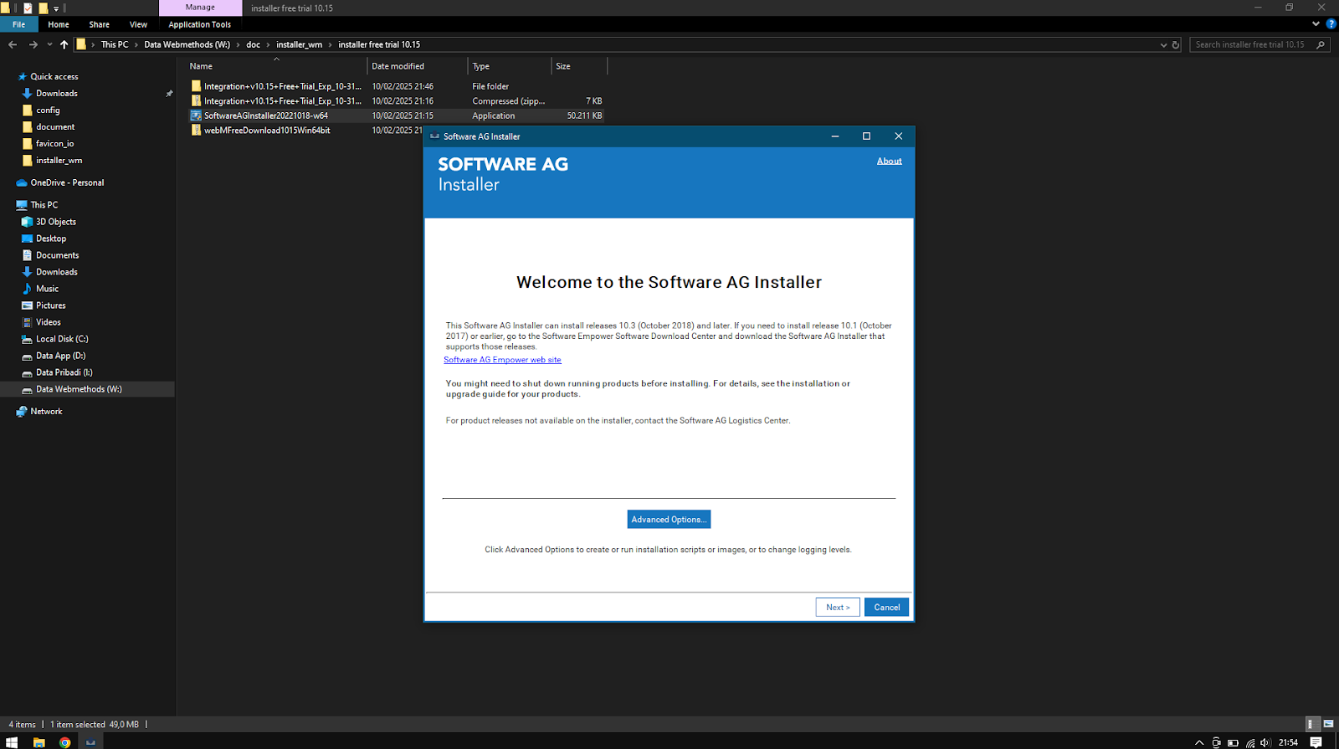This screenshot has width=1339, height=749.
Task: Open recent locations dropdown arrow
Action: point(49,44)
